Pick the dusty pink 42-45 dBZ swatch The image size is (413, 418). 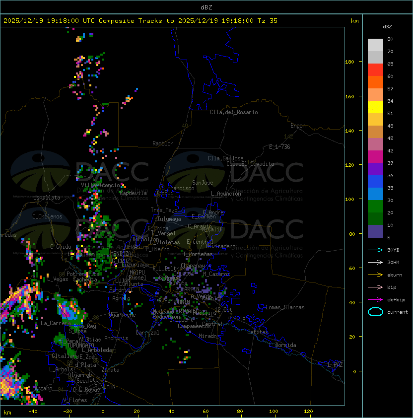[375, 144]
